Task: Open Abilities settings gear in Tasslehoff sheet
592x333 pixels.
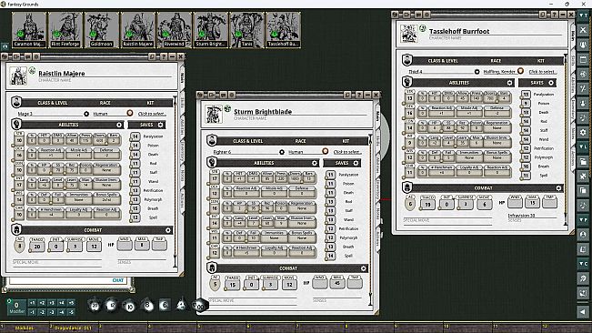Action: pos(509,83)
